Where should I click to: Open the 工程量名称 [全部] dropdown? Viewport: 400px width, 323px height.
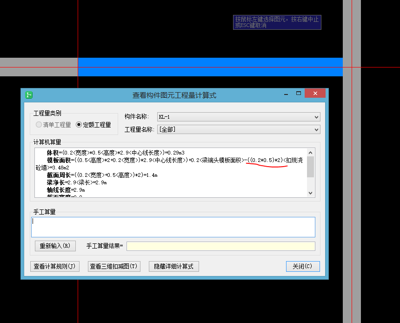coord(239,129)
